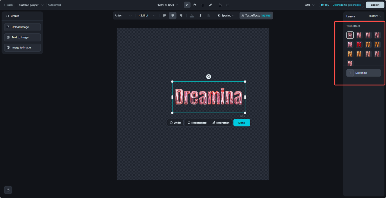Viewport: 386px width, 198px height.
Task: Rename the Untitled project title
Action: pyautogui.click(x=29, y=5)
